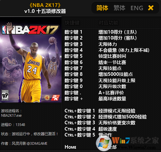Click process name NBA2K17.exe
This screenshot has width=161, height=152.
(x=11, y=115)
